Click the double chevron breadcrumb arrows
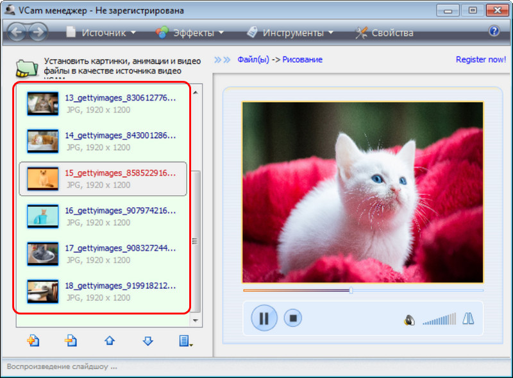This screenshot has width=513, height=378. (x=223, y=60)
